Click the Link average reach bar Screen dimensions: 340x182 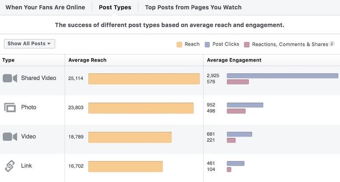125,166
